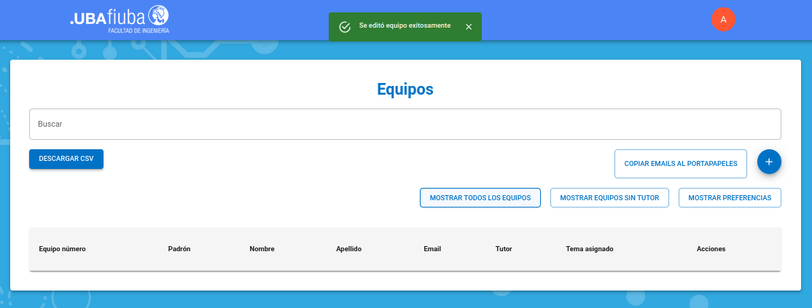This screenshot has width=812, height=308.
Task: Click the Nombre column header
Action: 262,249
